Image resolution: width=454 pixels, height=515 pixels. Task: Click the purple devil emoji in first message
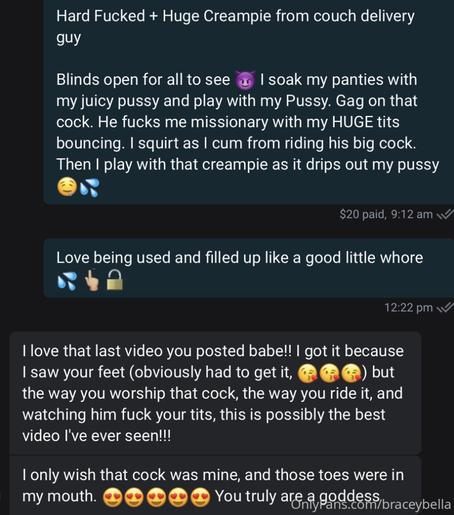click(245, 80)
